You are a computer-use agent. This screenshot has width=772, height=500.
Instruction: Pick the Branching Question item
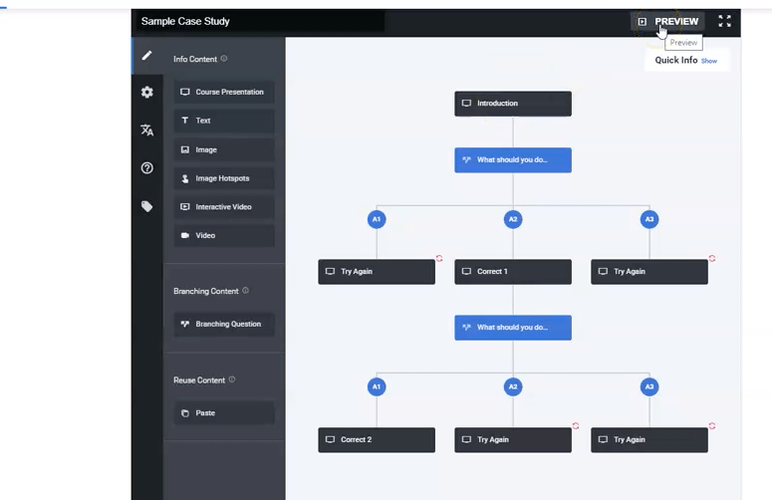223,324
